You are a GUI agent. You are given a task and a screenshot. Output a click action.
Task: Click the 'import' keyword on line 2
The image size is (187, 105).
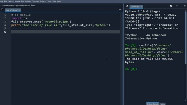[16, 18]
